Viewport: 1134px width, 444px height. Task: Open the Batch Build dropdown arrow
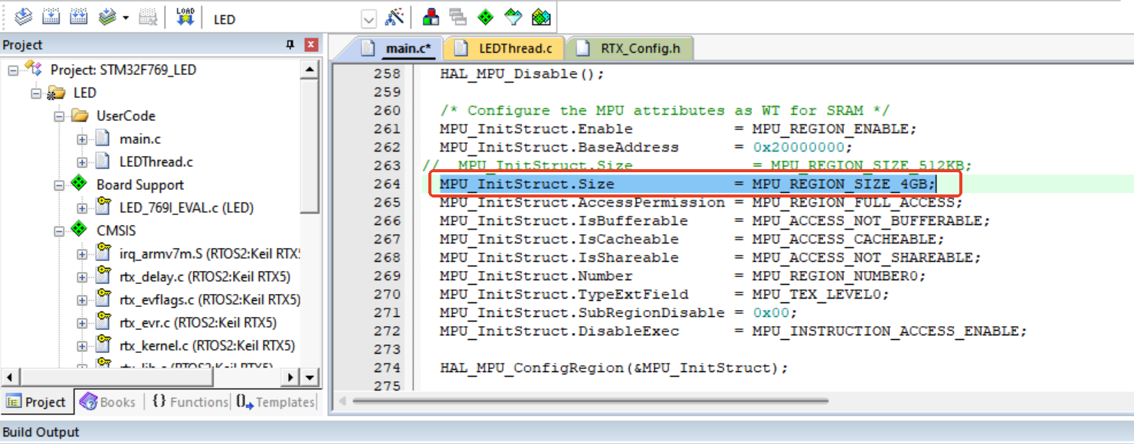pyautogui.click(x=126, y=18)
